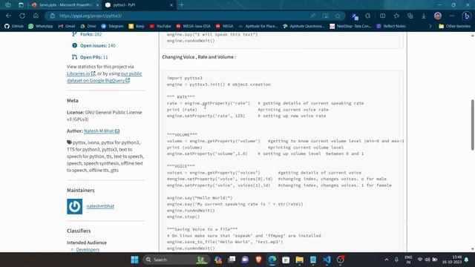Image resolution: width=475 pixels, height=267 pixels.
Task: Show hidden system tray icons chevron
Action: tap(387, 260)
